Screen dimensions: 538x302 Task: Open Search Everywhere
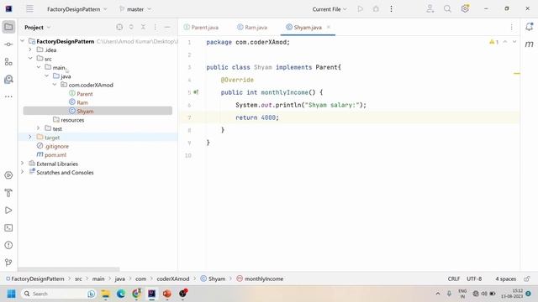pyautogui.click(x=447, y=9)
